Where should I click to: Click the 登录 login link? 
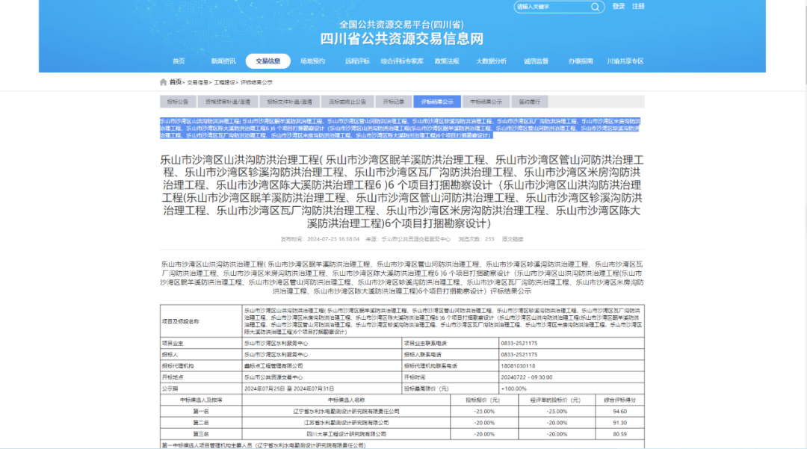(619, 7)
